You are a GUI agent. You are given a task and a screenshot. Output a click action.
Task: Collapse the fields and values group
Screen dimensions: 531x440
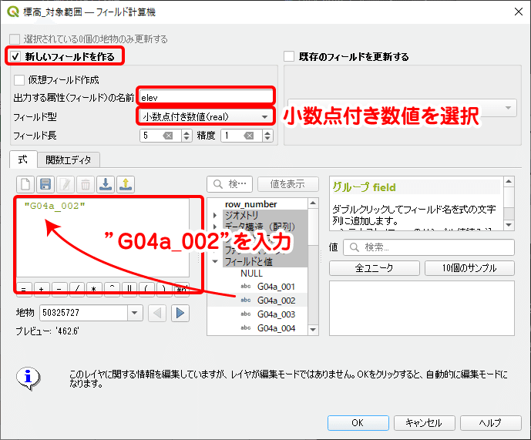[215, 261]
